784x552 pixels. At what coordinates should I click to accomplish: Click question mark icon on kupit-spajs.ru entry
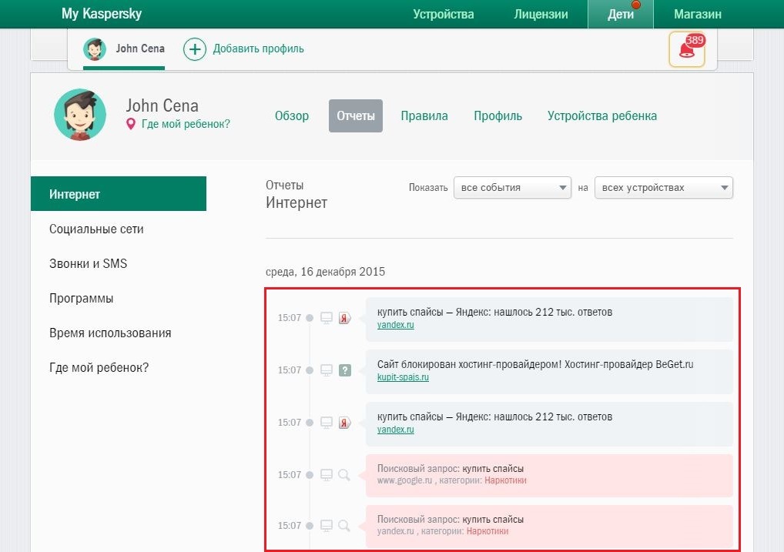tap(345, 370)
